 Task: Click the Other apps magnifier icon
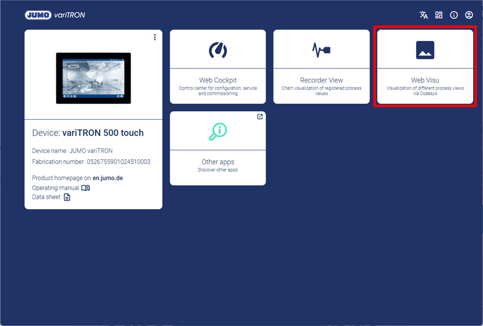click(218, 131)
